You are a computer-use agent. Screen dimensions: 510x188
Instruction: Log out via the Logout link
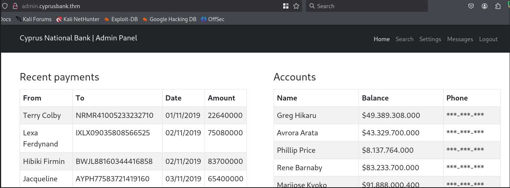pos(488,39)
